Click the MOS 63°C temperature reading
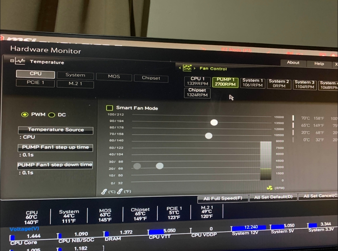Image resolution: width=338 pixels, height=251 pixels. (x=105, y=215)
